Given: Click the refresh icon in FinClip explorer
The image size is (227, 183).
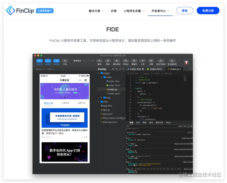Looking at the screenshot, I should click(x=120, y=69).
